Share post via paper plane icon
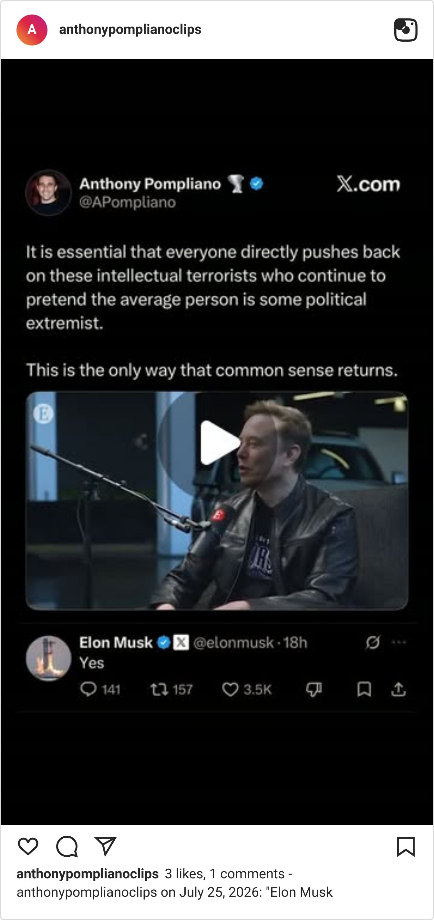Screen dimensions: 434x920 click(x=105, y=846)
